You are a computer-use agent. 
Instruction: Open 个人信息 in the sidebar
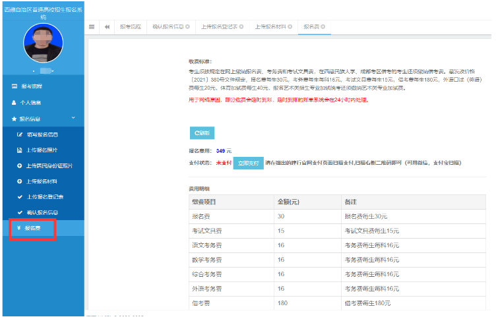point(31,103)
